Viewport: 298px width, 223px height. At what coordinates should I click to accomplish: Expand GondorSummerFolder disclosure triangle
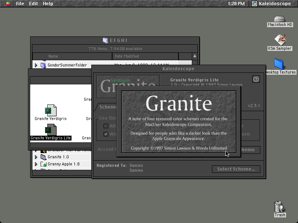36,65
